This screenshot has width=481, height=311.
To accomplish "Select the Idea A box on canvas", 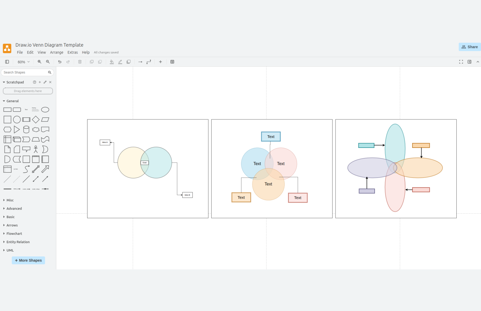I will 105,142.
